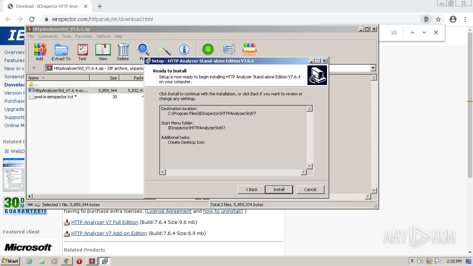Screen dimensions: 473x266
Task: Click the Install button in Setup
Action: (279, 190)
